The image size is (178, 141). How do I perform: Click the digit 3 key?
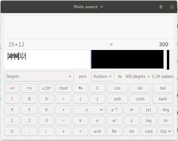coord(46,121)
